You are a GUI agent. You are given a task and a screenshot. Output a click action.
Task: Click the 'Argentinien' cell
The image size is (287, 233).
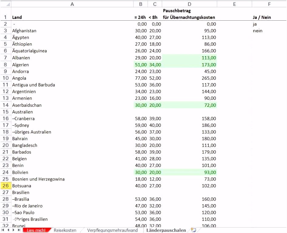72,92
